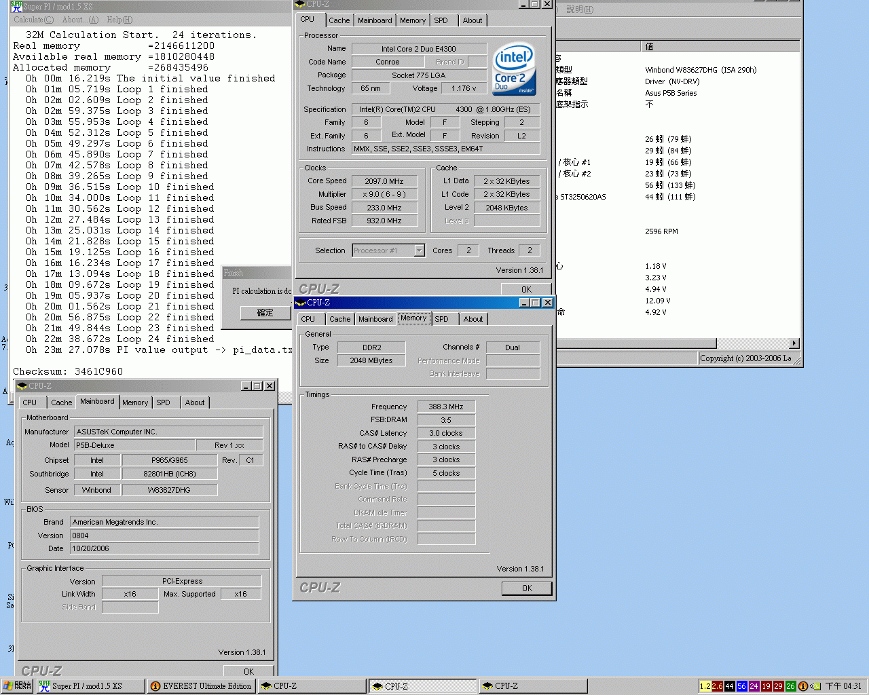The width and height of the screenshot is (869, 695).
Task: Click the Rated FSB value 932.0 MHz
Action: [x=384, y=221]
